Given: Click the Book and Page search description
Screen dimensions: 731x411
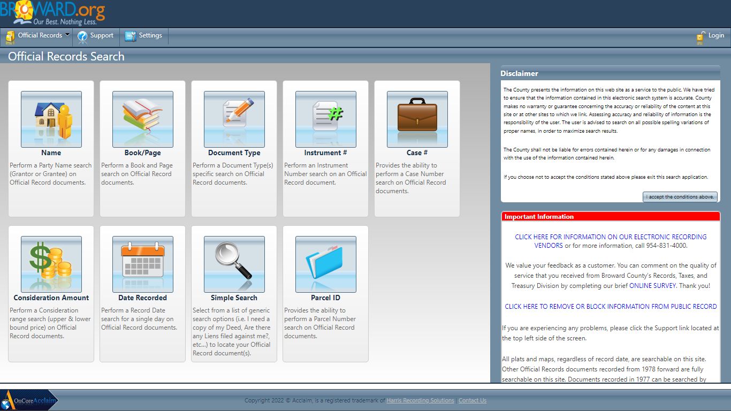Looking at the screenshot, I should [137, 174].
